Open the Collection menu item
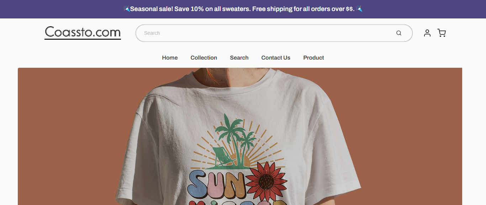The image size is (486, 205). [x=204, y=58]
